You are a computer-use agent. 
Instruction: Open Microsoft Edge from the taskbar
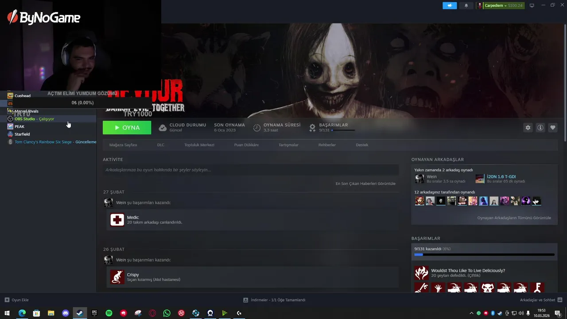point(22,313)
